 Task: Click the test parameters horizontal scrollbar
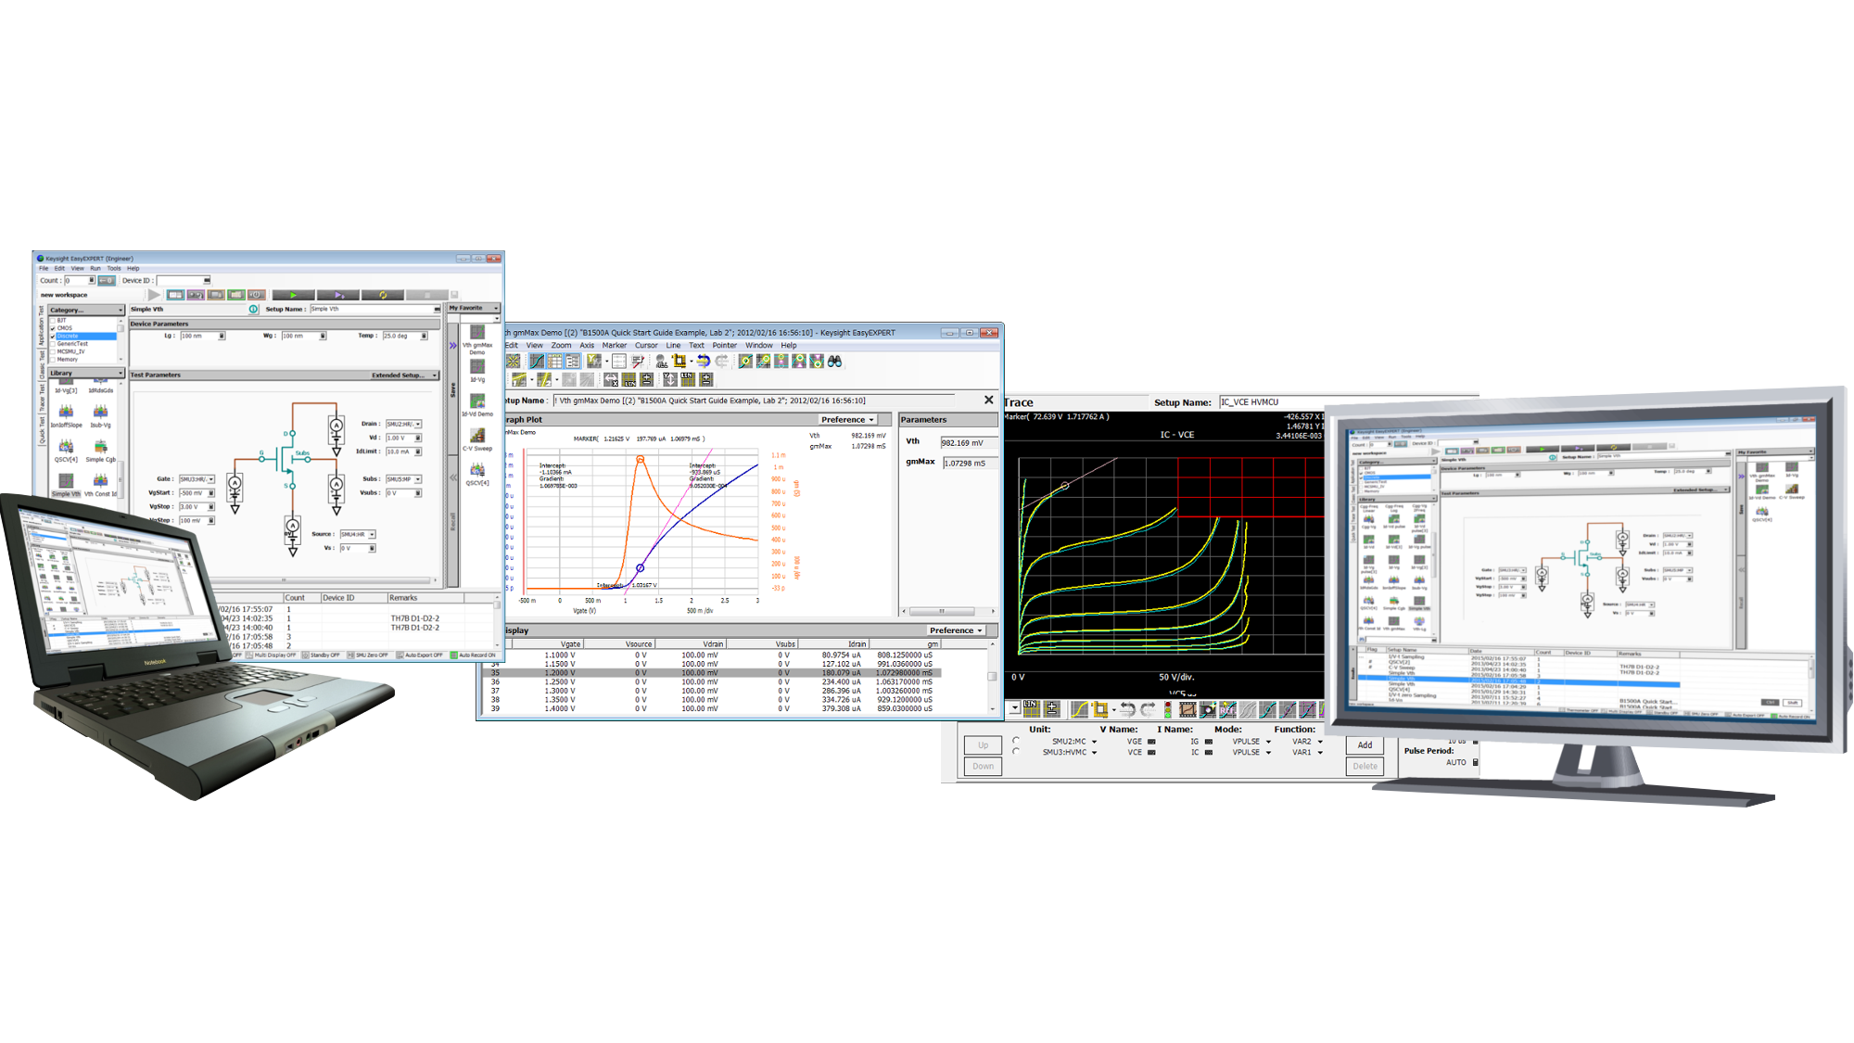pyautogui.click(x=285, y=580)
